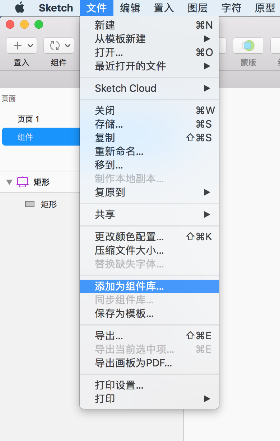Open the 图层 menu
The image size is (280, 441).
(197, 8)
